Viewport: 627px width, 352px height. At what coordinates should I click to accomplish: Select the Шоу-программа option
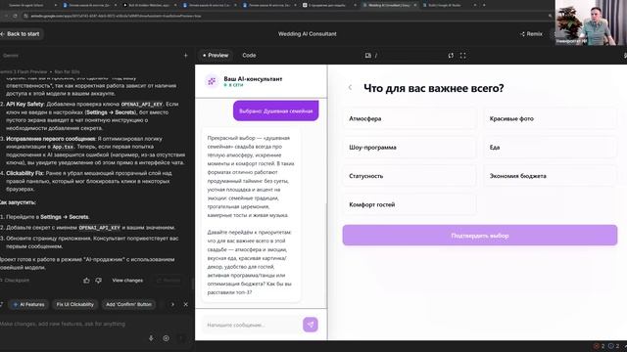pos(410,148)
